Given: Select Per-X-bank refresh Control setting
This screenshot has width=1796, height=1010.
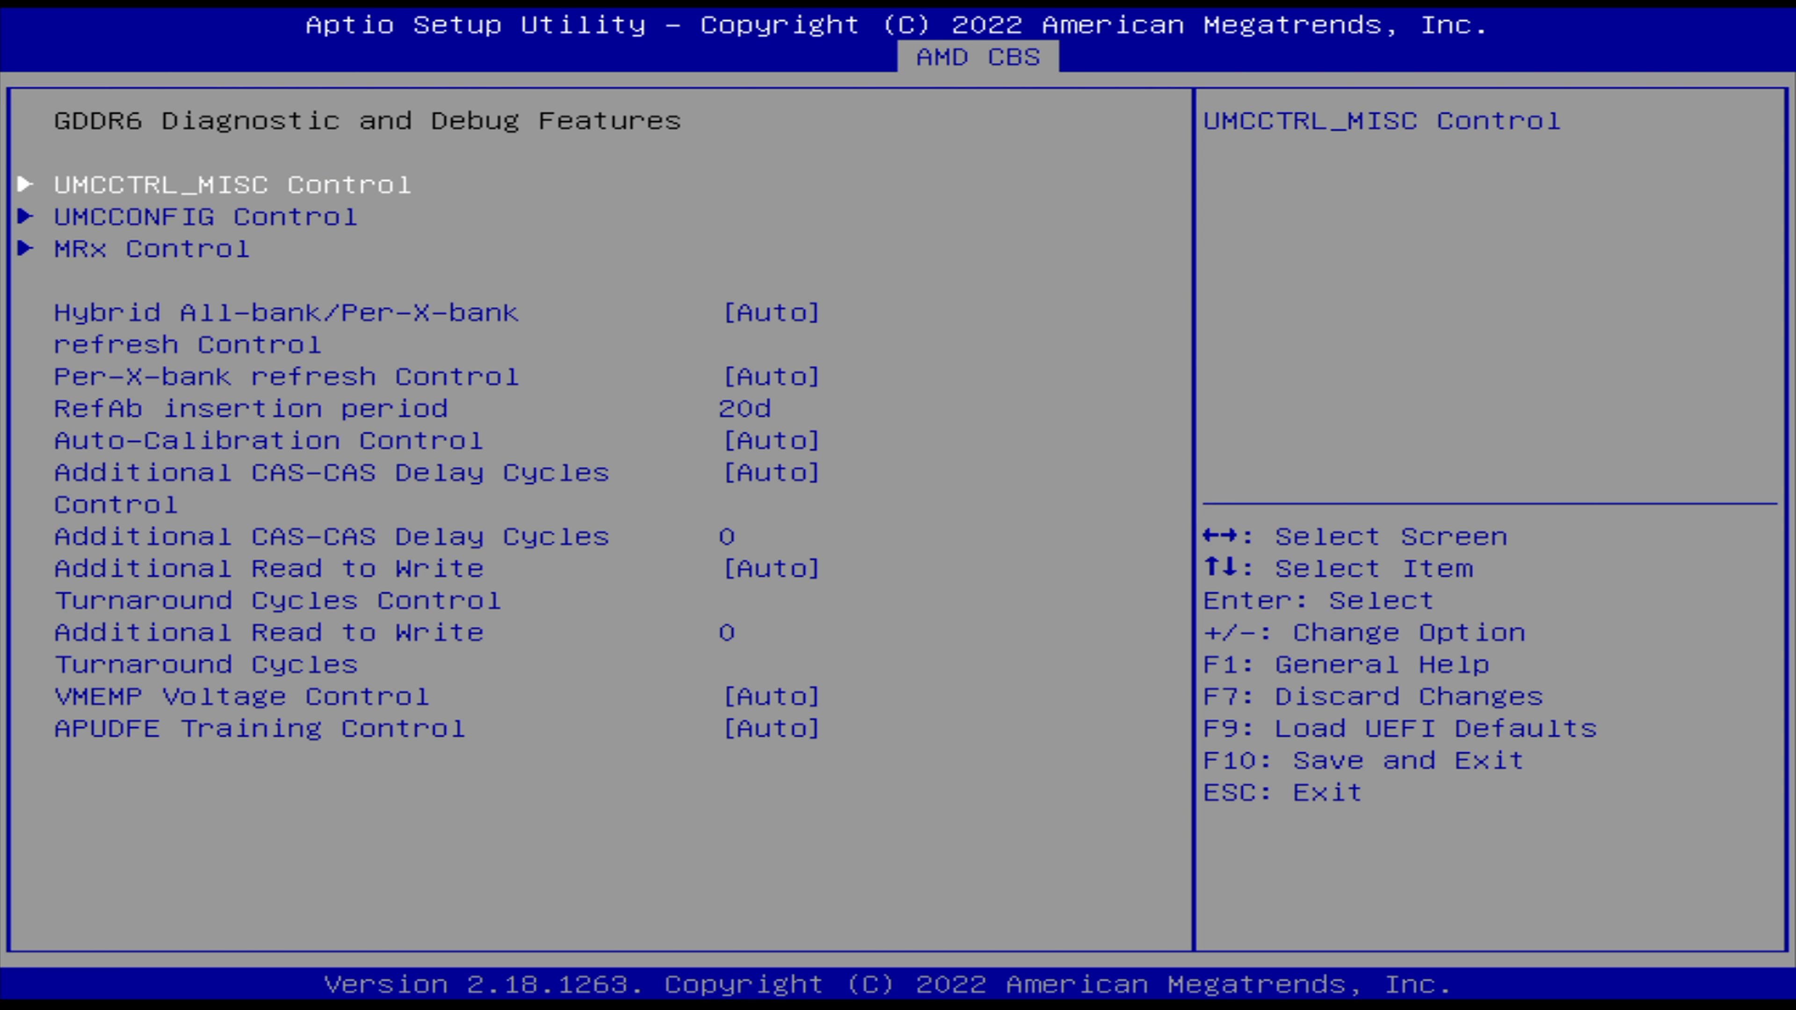Looking at the screenshot, I should pyautogui.click(x=287, y=377).
